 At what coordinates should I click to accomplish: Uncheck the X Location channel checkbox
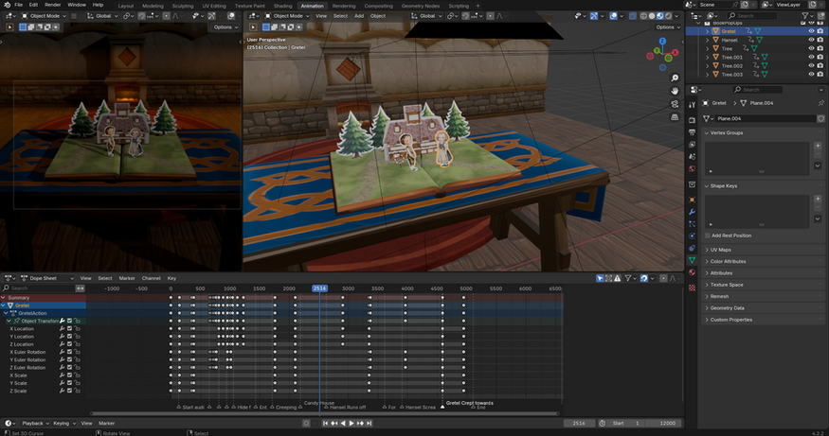[x=69, y=329]
